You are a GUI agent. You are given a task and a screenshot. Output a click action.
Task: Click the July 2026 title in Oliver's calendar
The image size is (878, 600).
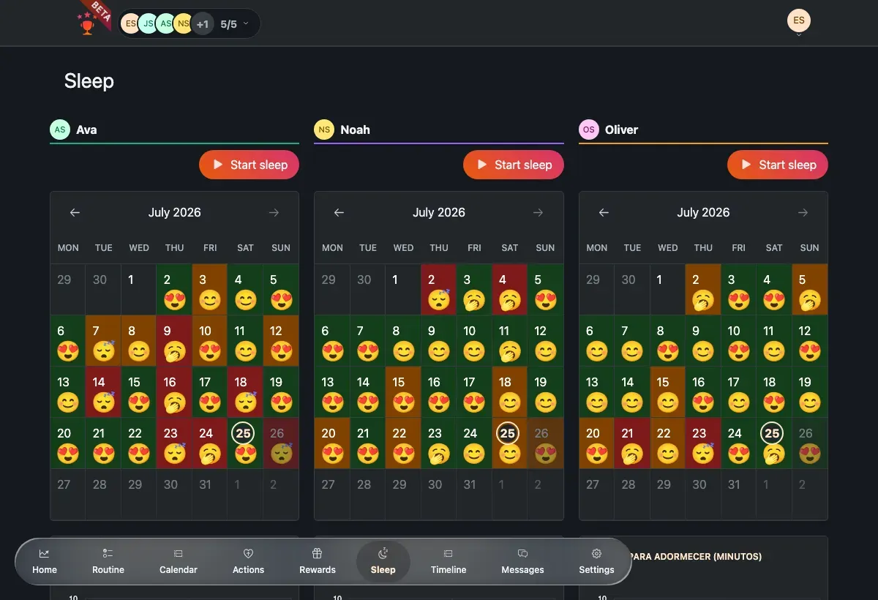point(703,212)
